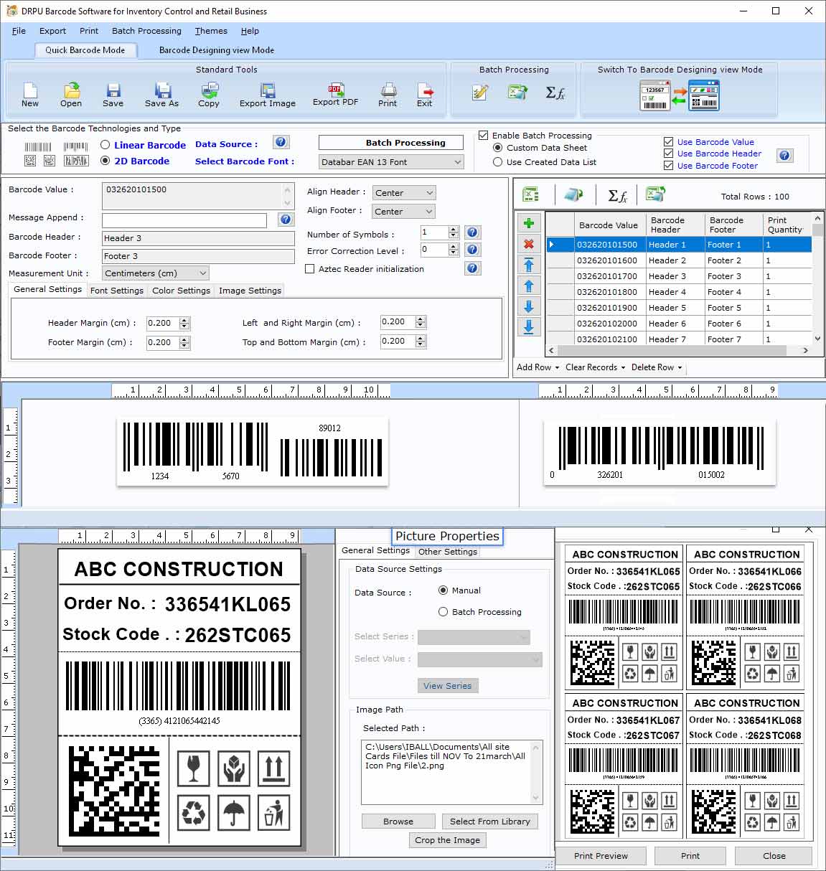Increase Header Margin with its stepper arrow

pos(185,319)
